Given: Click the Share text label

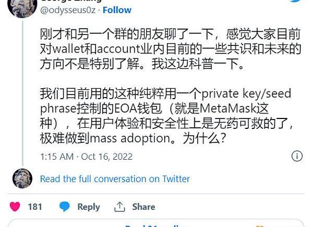Looking at the screenshot, I should (143, 207).
